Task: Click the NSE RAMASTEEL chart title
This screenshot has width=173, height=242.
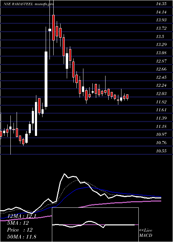Action: (x=18, y=4)
